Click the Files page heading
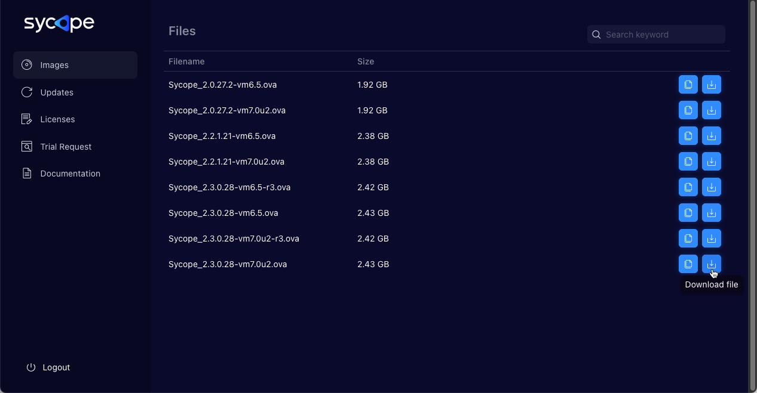The image size is (757, 393). [x=182, y=31]
